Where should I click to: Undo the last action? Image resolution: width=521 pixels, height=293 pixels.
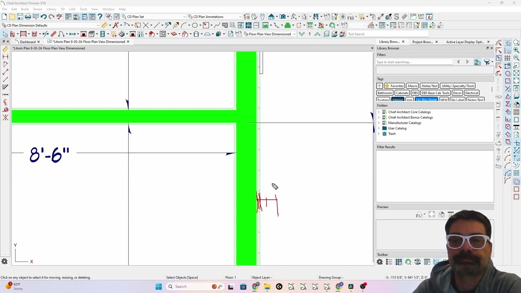point(44,17)
